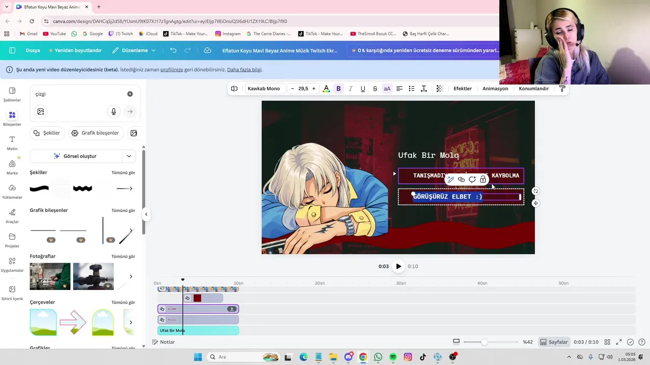The width and height of the screenshot is (650, 365).
Task: Clear the çizgi search field
Action: tap(130, 94)
